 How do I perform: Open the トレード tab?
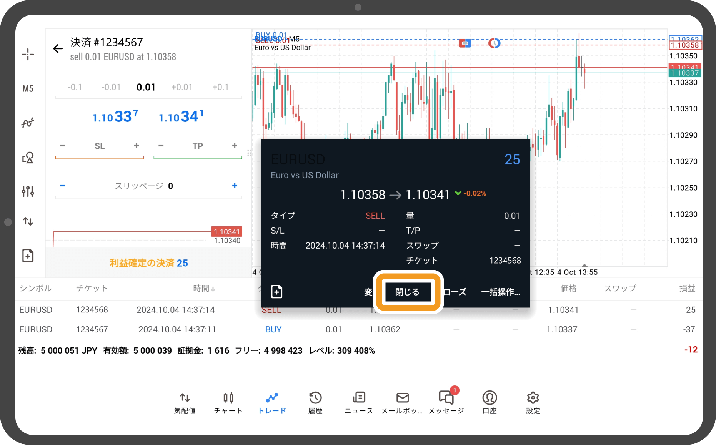point(272,403)
